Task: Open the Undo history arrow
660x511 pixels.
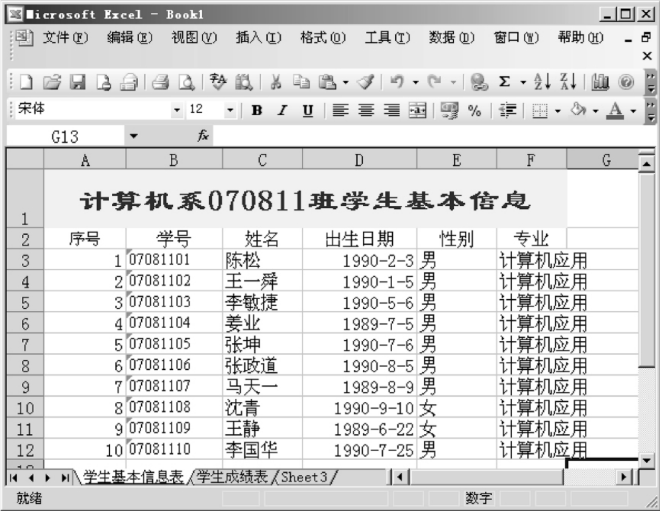Action: 415,82
